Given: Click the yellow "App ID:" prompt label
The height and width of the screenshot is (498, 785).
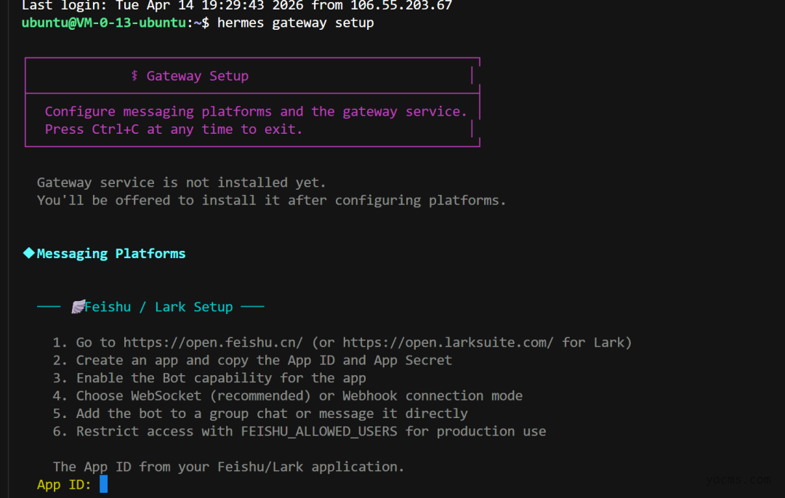Looking at the screenshot, I should (64, 484).
